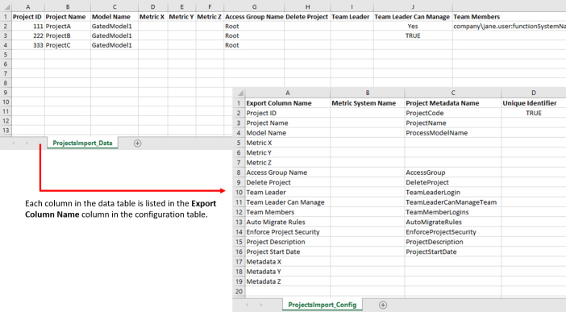Open the ProjectsImport_Data sheet tab
This screenshot has height=312, width=566.
82,143
